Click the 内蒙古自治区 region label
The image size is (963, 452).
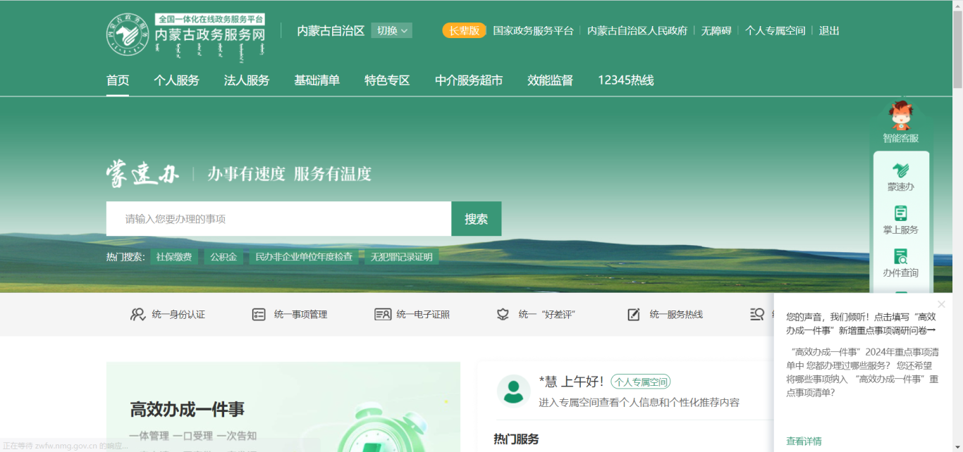331,30
